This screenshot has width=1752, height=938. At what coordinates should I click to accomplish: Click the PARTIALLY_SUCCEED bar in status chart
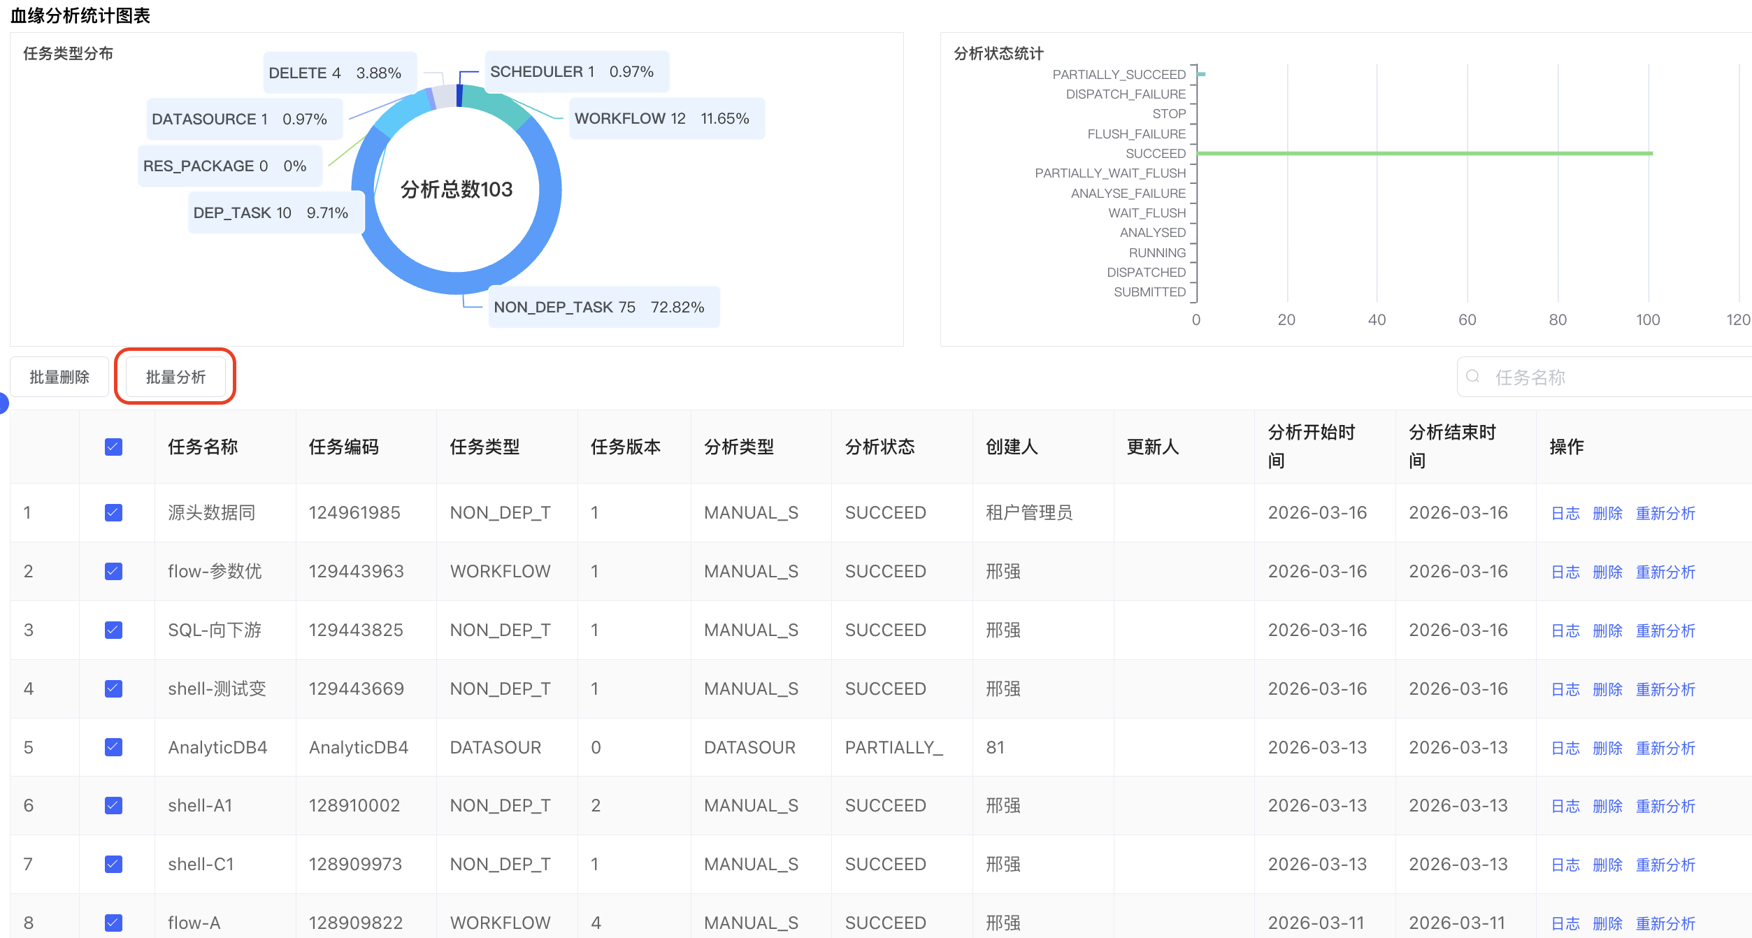[x=1200, y=73]
